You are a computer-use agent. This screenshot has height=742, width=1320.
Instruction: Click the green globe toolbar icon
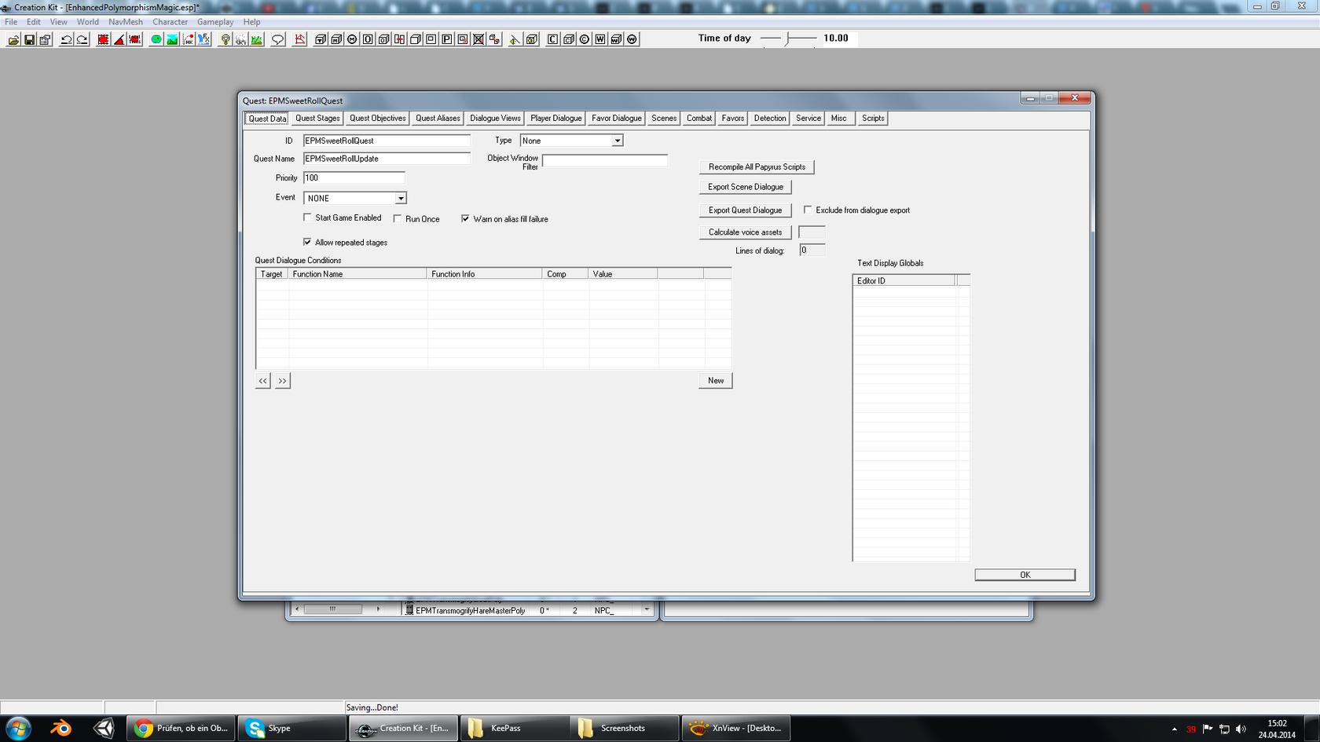(156, 39)
